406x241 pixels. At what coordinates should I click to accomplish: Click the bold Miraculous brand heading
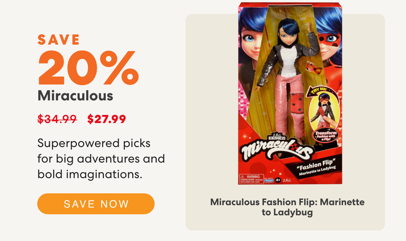tap(75, 96)
